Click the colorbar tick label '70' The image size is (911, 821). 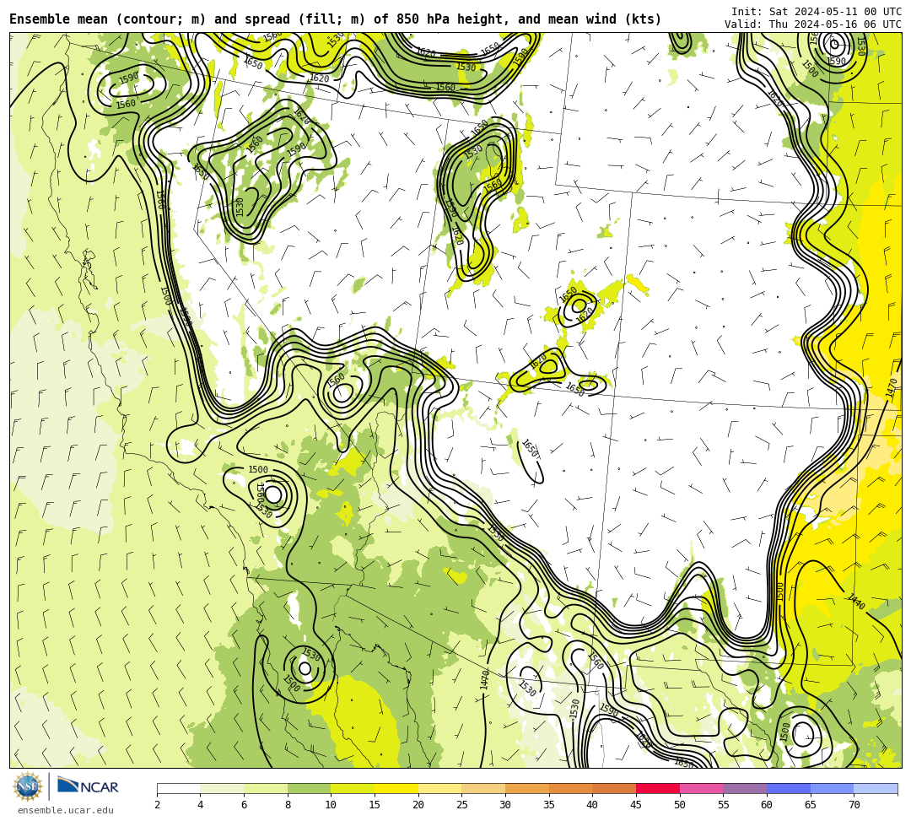tap(854, 805)
